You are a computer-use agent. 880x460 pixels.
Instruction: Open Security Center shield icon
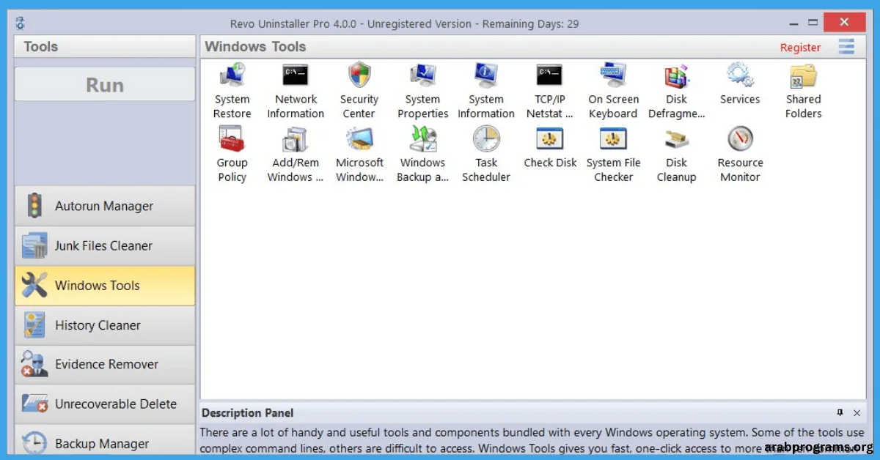[359, 75]
